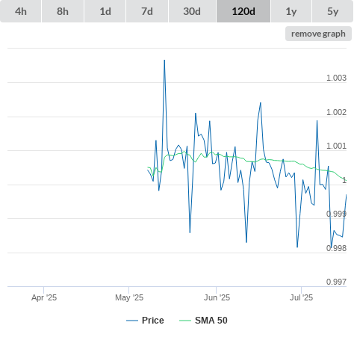
Task: Click the Jul '25 axis label
Action: pyautogui.click(x=301, y=297)
